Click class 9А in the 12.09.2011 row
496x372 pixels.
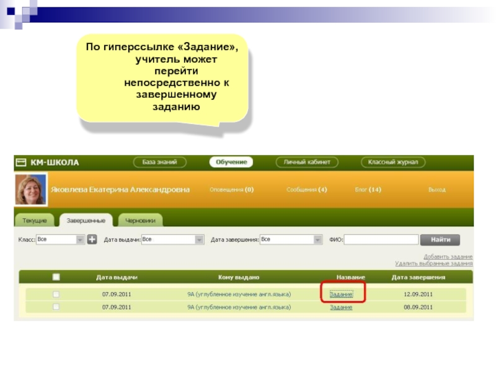coord(239,294)
